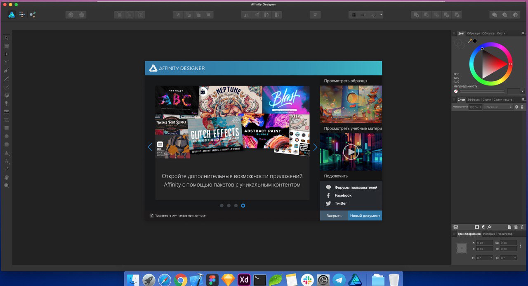Select the Ellipse tool

click(x=7, y=136)
